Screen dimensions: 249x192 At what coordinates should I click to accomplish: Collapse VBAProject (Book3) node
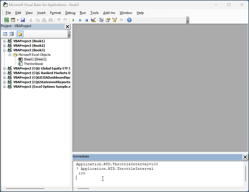click(5, 50)
